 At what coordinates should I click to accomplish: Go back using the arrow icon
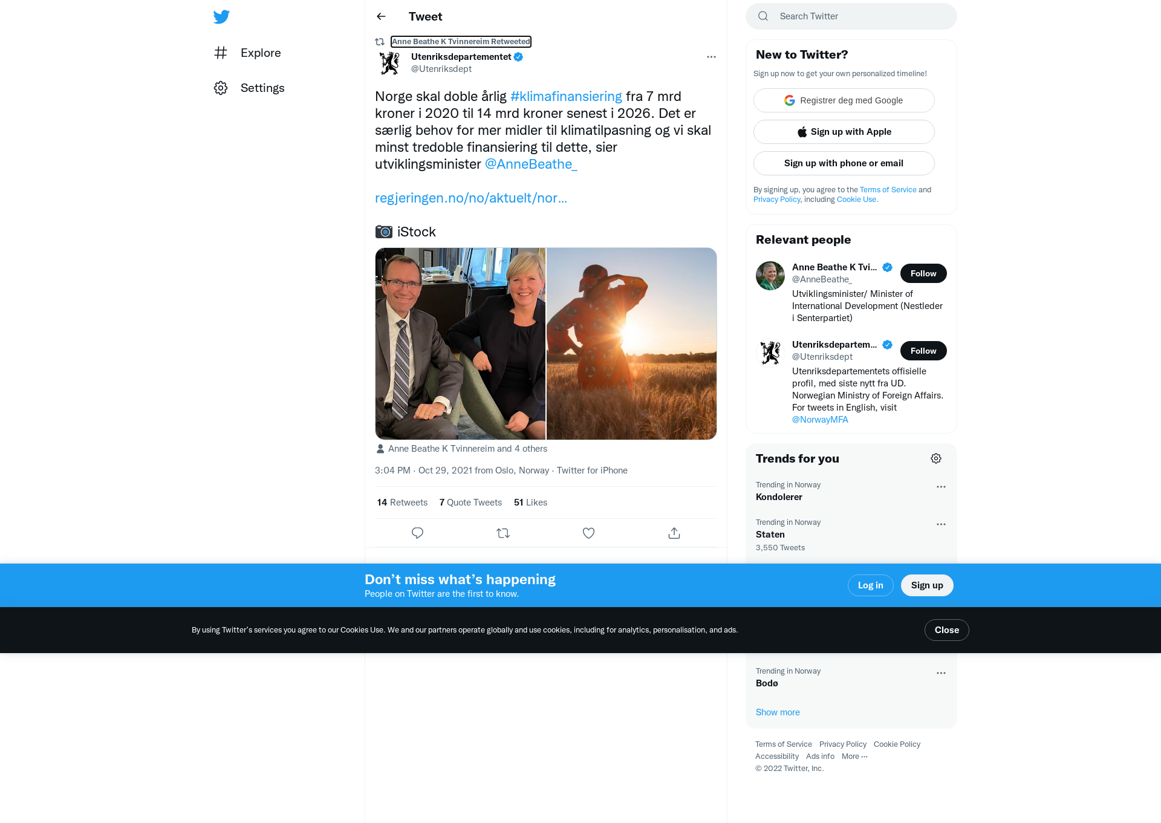tap(381, 16)
